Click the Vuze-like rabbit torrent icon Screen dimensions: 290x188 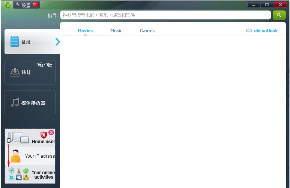[19, 171]
